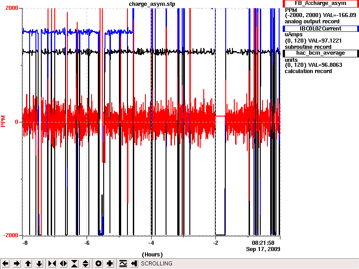Click the -4 hours x-axis label
The width and height of the screenshot is (359, 269).
151,243
